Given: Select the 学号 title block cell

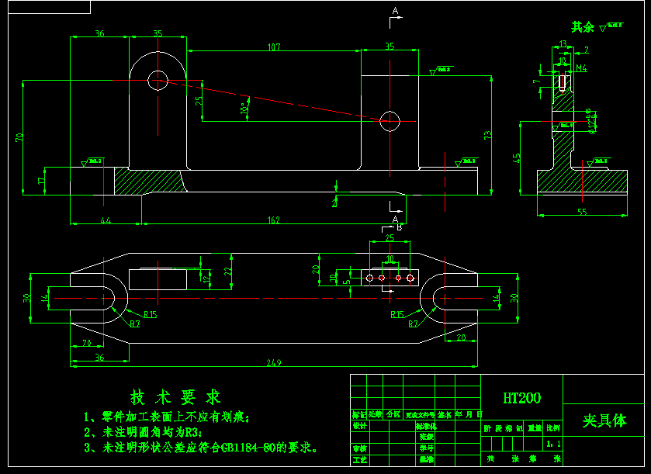Looking at the screenshot, I should tap(427, 448).
